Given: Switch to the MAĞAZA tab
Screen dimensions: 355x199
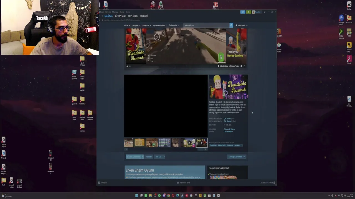Looking at the screenshot, I should click(x=108, y=16).
